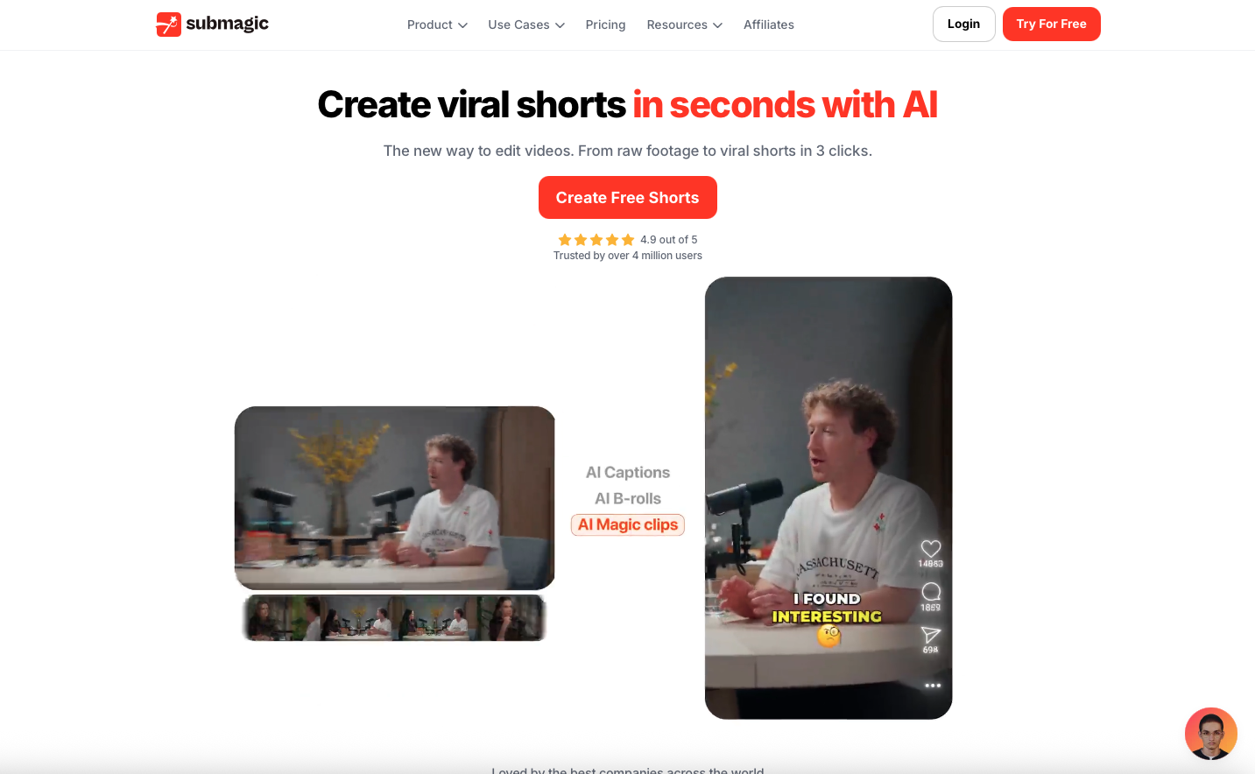
Task: Click the five-star rating icons
Action: coord(596,240)
